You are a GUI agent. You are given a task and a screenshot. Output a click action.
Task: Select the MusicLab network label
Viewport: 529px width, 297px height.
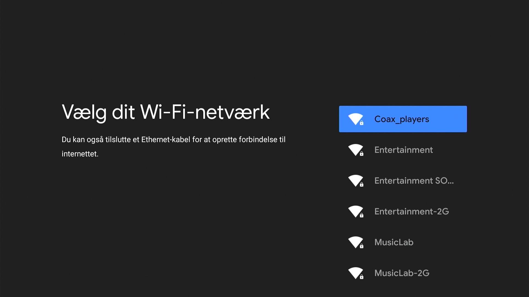point(394,242)
